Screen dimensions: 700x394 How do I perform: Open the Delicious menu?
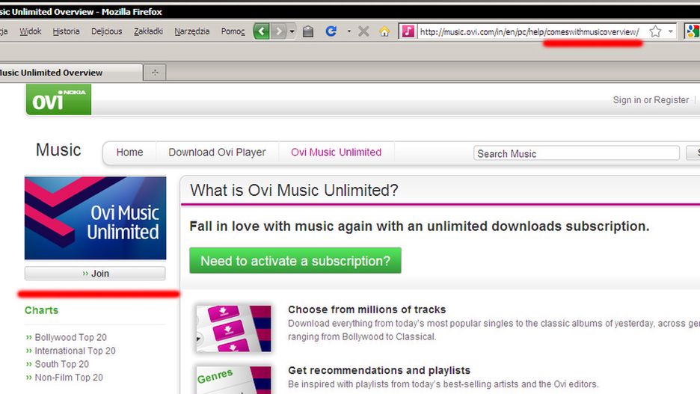107,31
